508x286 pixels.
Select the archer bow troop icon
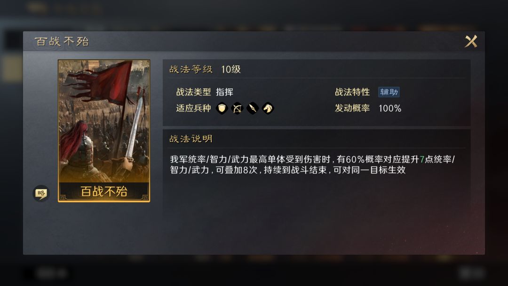pyautogui.click(x=237, y=108)
